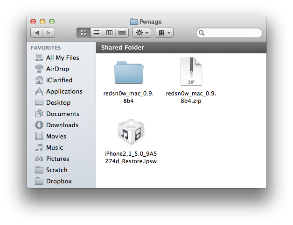293x225 pixels.
Task: Minimize the window with yellow button
Action: point(42,22)
